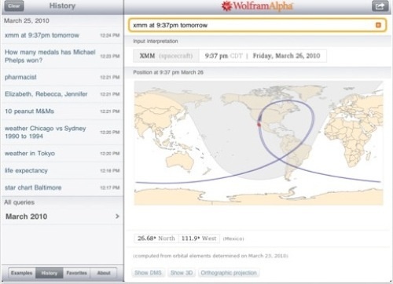Image resolution: width=393 pixels, height=284 pixels.
Task: Click the orbital elements computation note
Action: point(211,256)
